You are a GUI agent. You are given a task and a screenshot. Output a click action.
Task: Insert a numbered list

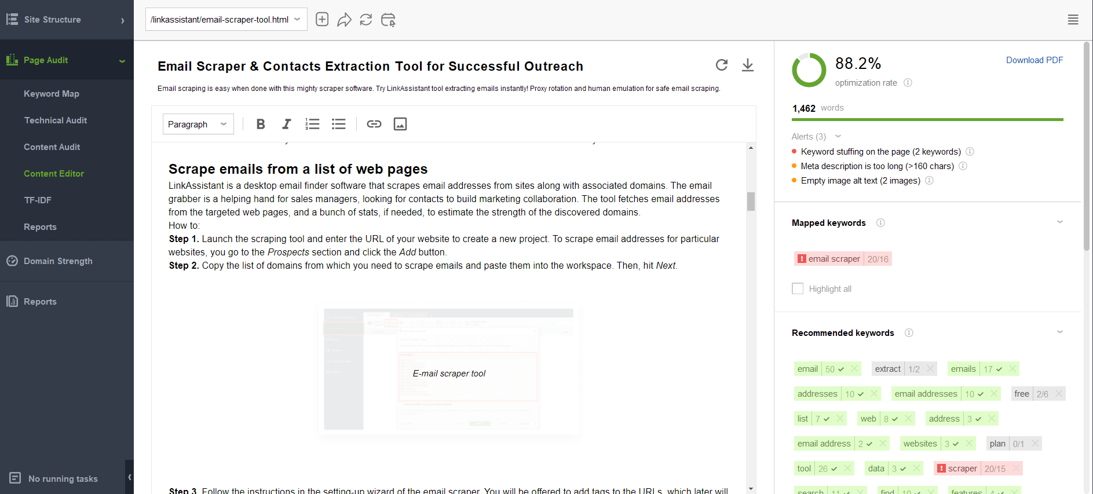tap(312, 124)
